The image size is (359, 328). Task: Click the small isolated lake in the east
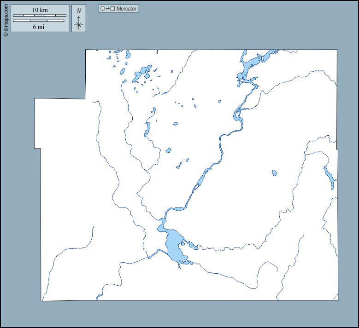pos(274,173)
